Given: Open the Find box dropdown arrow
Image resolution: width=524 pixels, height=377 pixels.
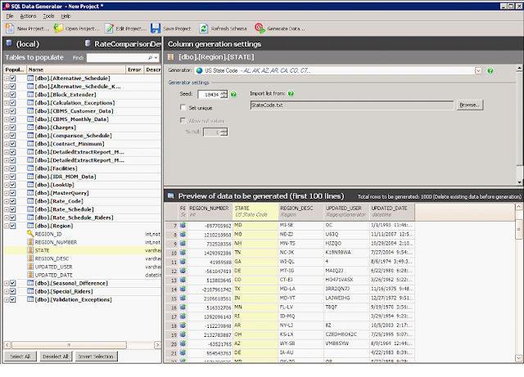Looking at the screenshot, I should (156, 58).
